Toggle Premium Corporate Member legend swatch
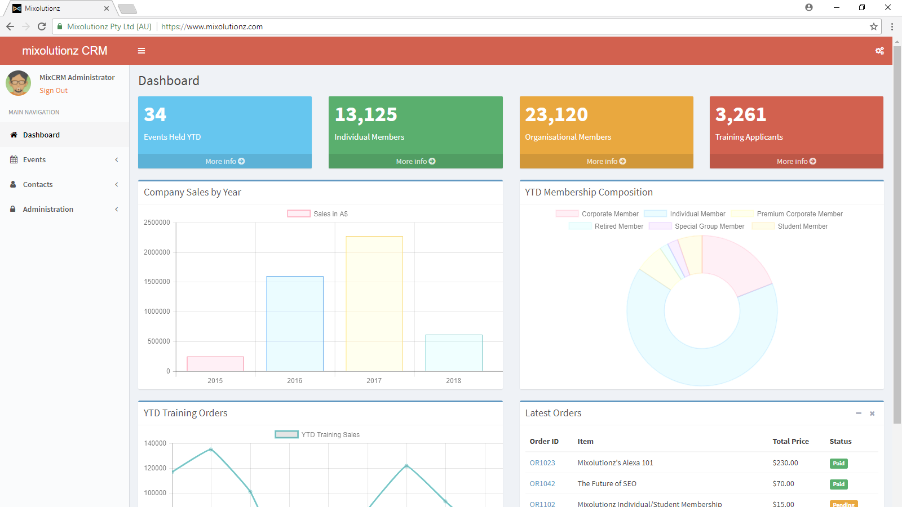This screenshot has height=507, width=902. 742,214
